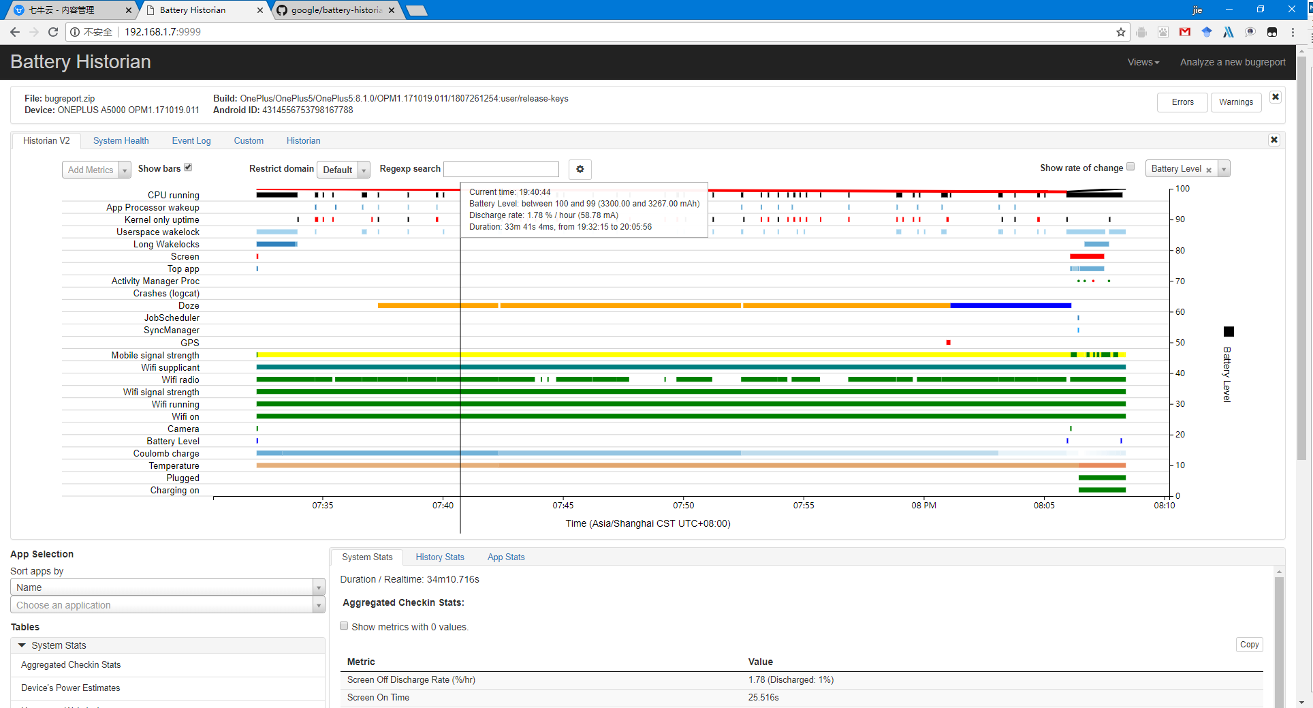
Task: Enable Show rate of change checkbox
Action: click(1130, 166)
